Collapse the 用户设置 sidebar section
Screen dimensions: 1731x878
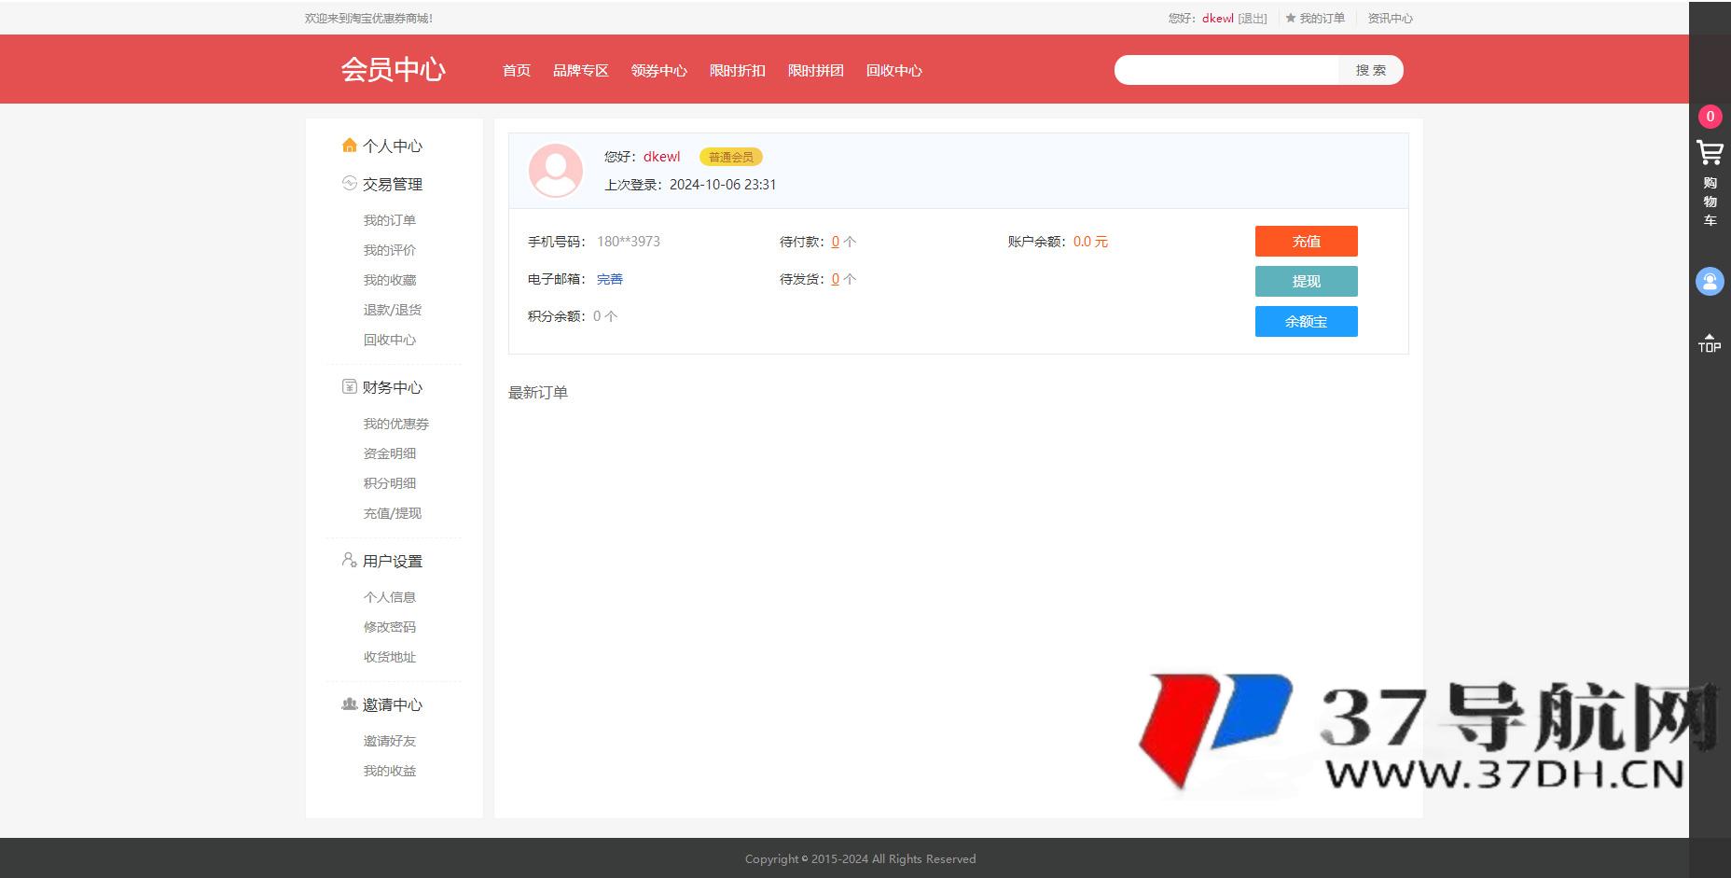pyautogui.click(x=393, y=560)
